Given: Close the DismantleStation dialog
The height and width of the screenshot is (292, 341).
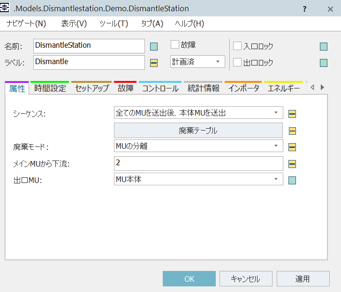Looking at the screenshot, I should [x=330, y=9].
